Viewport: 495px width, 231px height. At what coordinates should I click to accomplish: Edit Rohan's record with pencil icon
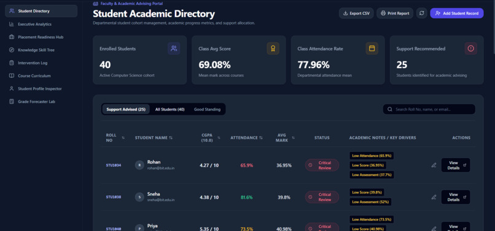tap(434, 165)
